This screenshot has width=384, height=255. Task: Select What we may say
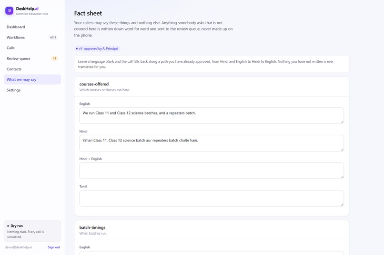click(32, 80)
